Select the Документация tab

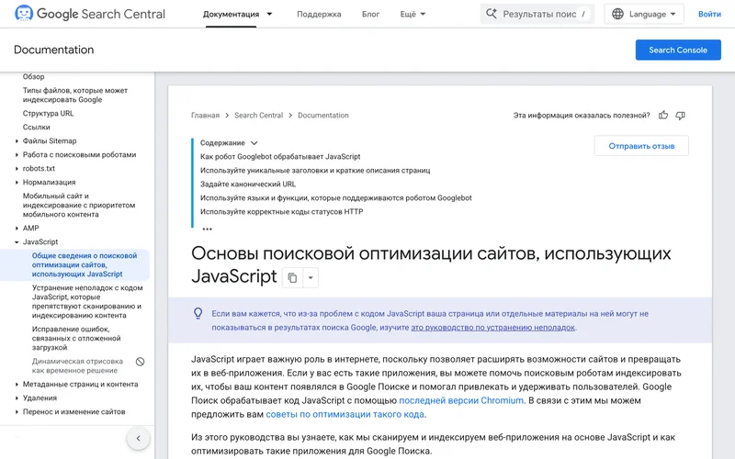[231, 14]
